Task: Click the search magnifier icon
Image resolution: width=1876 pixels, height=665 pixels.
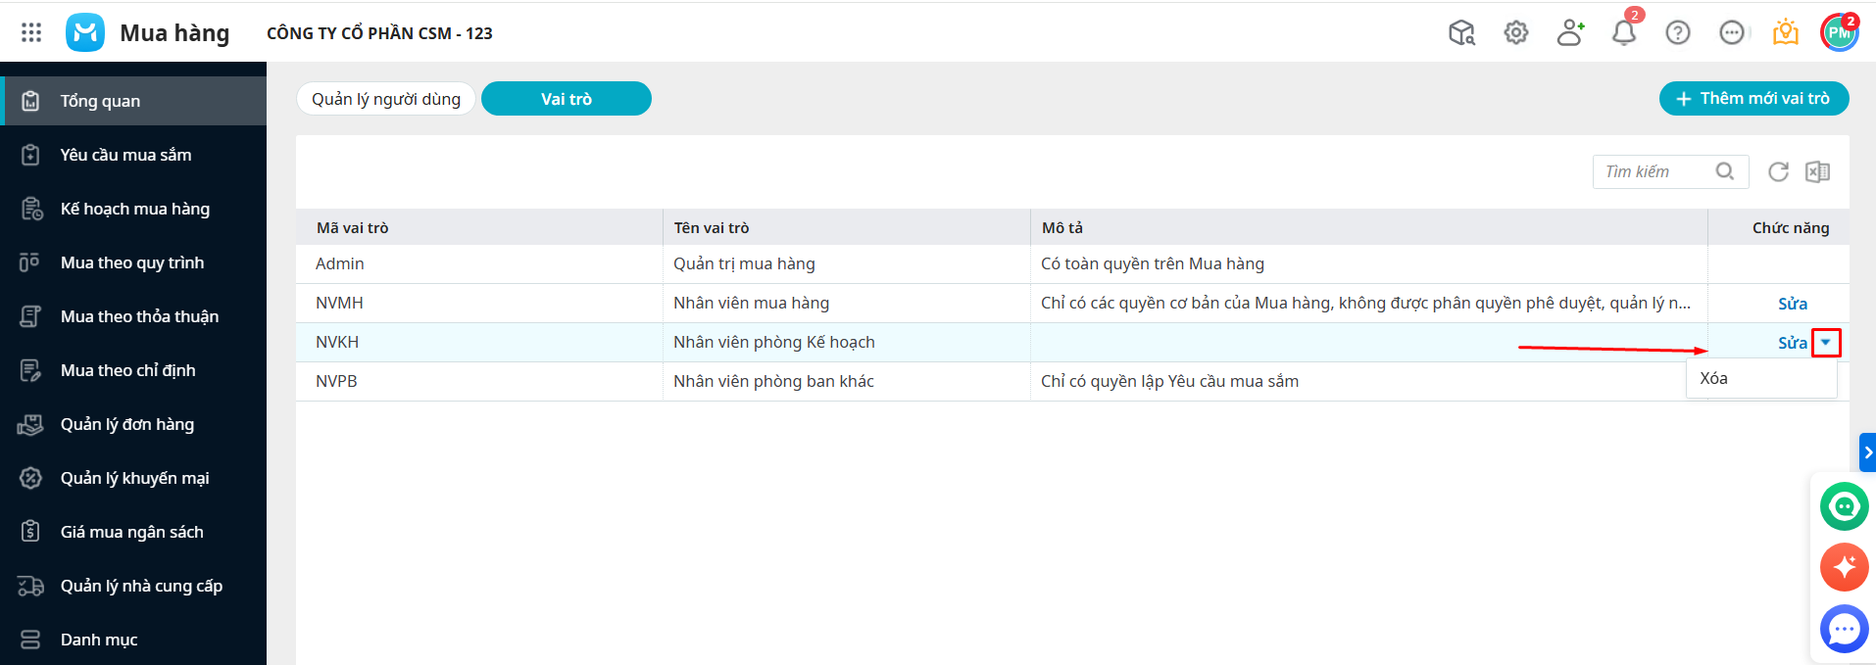Action: coord(1725,171)
